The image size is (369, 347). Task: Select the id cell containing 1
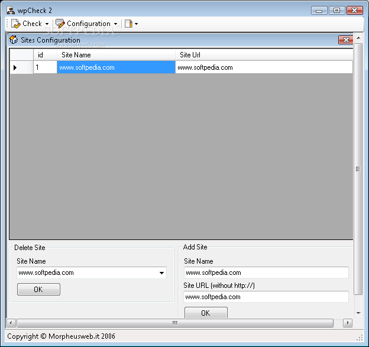point(45,67)
